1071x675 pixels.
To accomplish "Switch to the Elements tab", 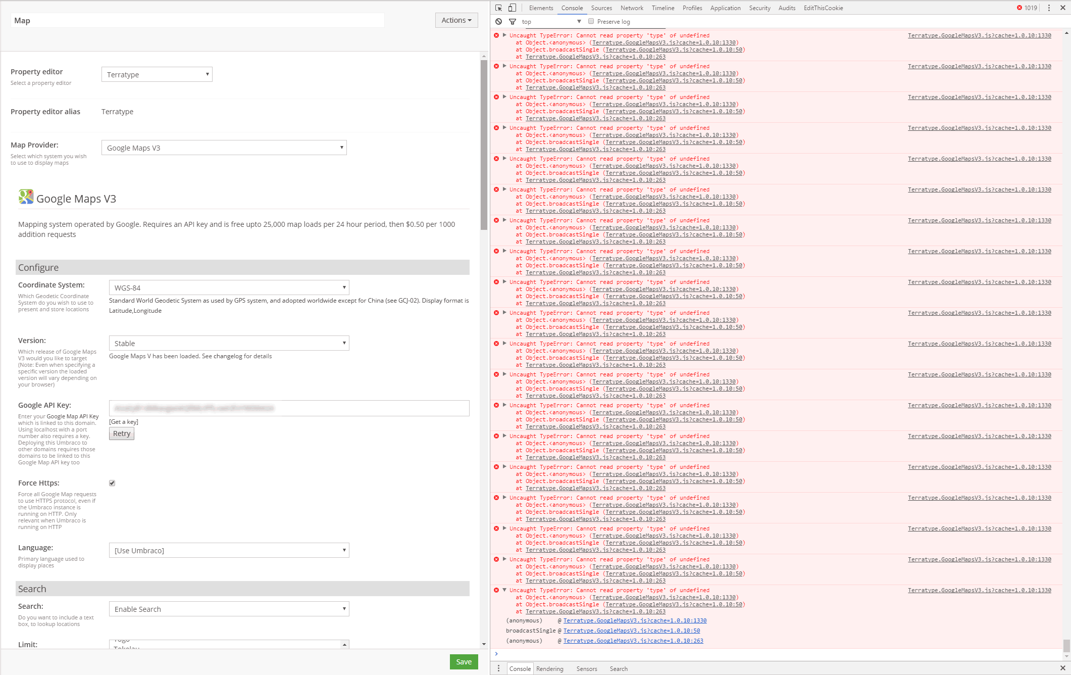I will pyautogui.click(x=541, y=8).
